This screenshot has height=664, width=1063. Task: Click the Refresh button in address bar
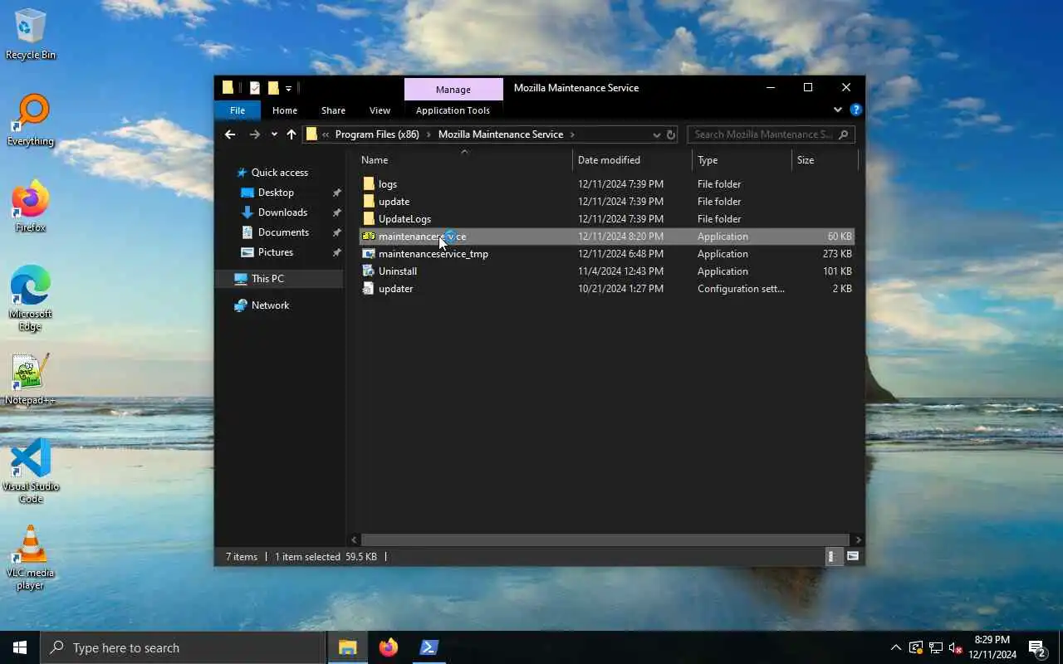pyautogui.click(x=671, y=134)
